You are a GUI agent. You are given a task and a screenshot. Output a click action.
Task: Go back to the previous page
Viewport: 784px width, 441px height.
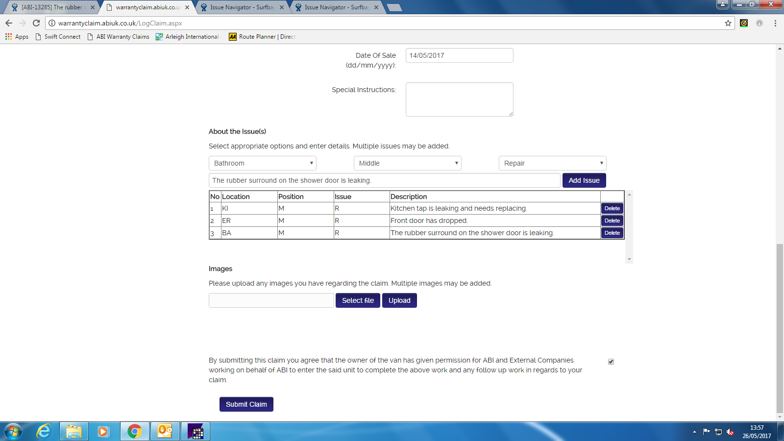[9, 23]
